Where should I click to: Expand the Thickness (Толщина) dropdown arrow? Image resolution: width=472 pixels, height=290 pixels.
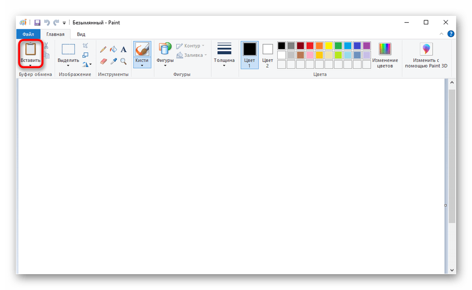(224, 65)
